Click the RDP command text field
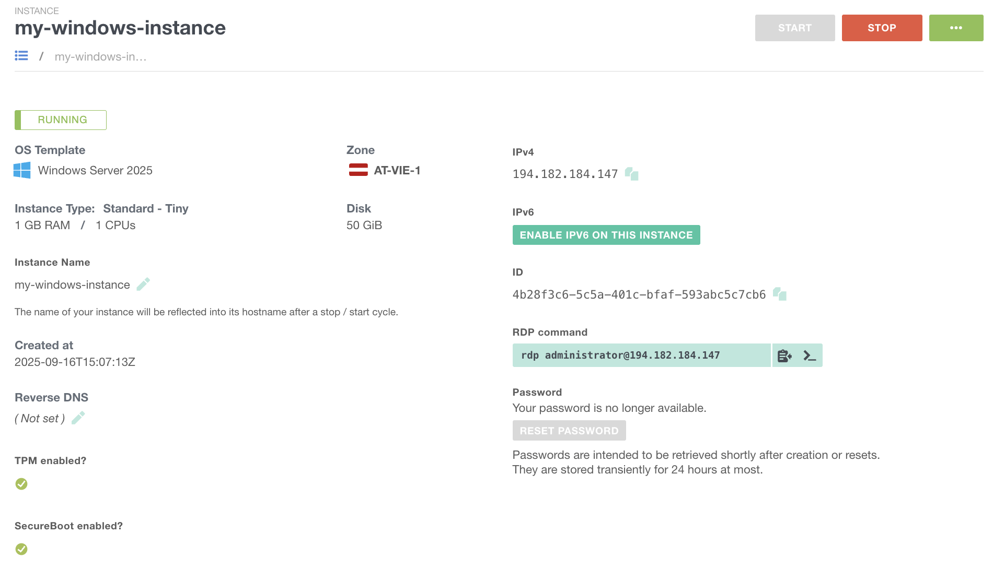 pos(641,355)
